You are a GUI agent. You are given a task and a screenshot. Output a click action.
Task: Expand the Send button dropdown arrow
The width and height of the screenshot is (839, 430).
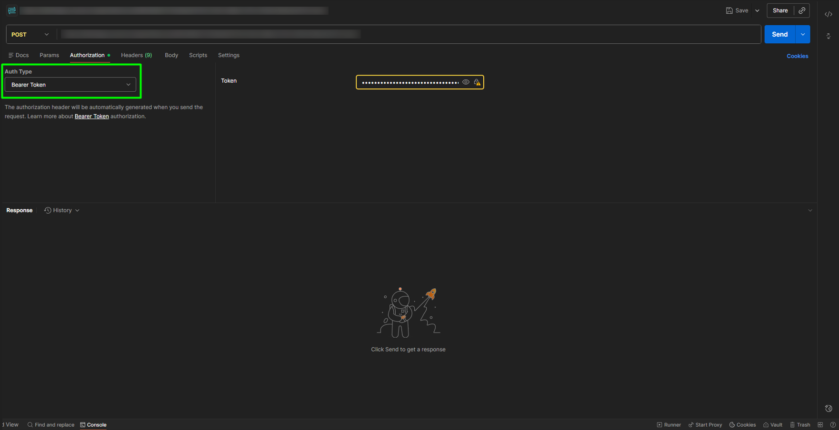[803, 34]
